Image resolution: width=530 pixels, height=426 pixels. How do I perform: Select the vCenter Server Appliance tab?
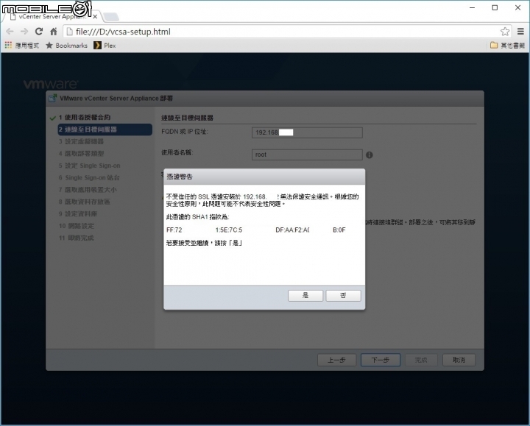[x=51, y=16]
